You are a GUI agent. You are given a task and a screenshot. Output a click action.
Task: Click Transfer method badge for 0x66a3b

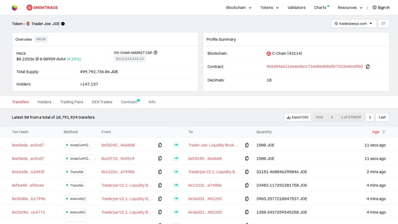[x=75, y=172]
